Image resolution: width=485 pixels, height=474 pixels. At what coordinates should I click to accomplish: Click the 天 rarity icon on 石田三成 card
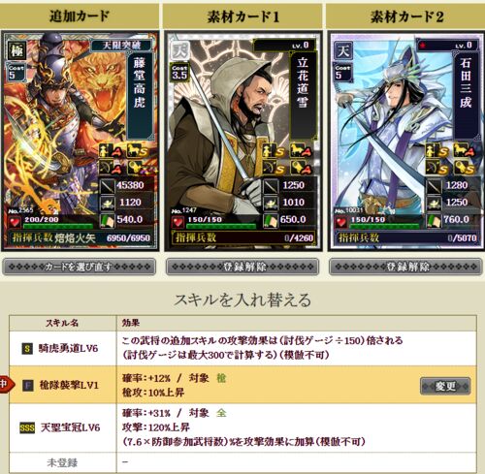(342, 50)
